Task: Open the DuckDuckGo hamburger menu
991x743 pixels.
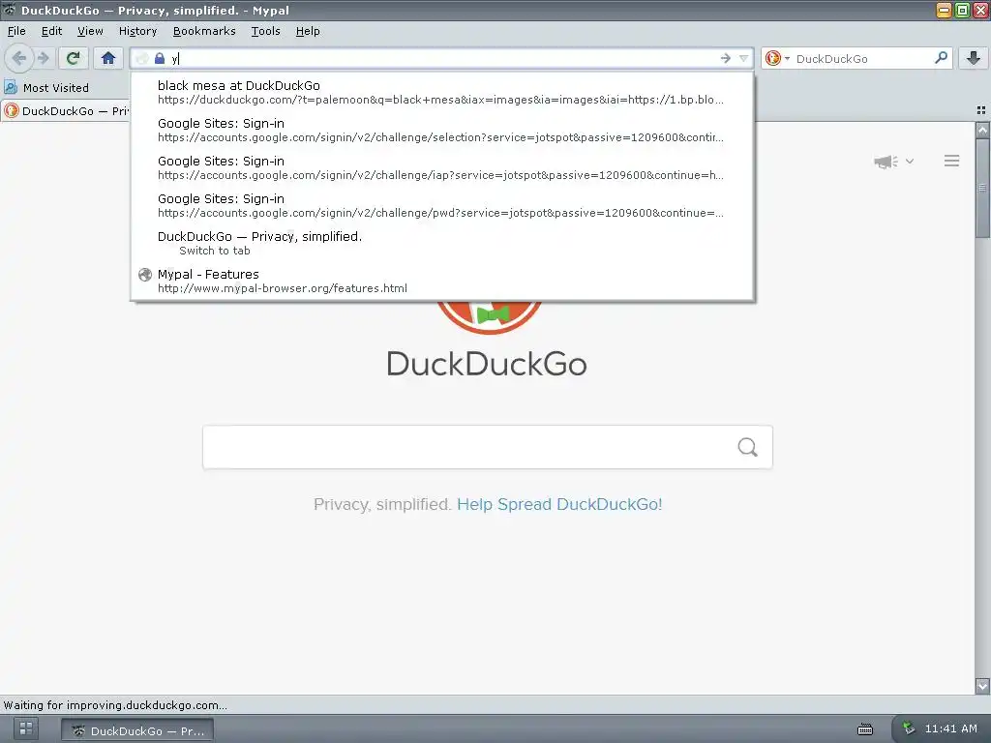Action: click(x=952, y=162)
